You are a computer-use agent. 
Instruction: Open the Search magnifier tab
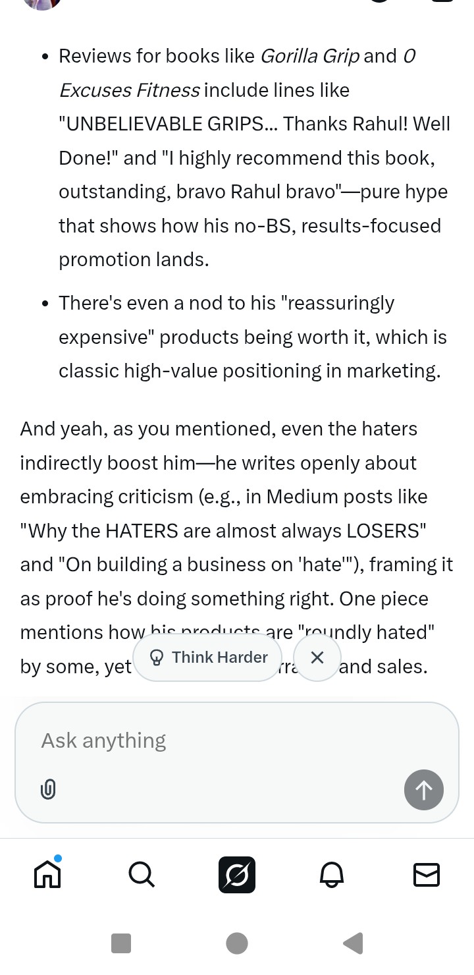click(142, 875)
